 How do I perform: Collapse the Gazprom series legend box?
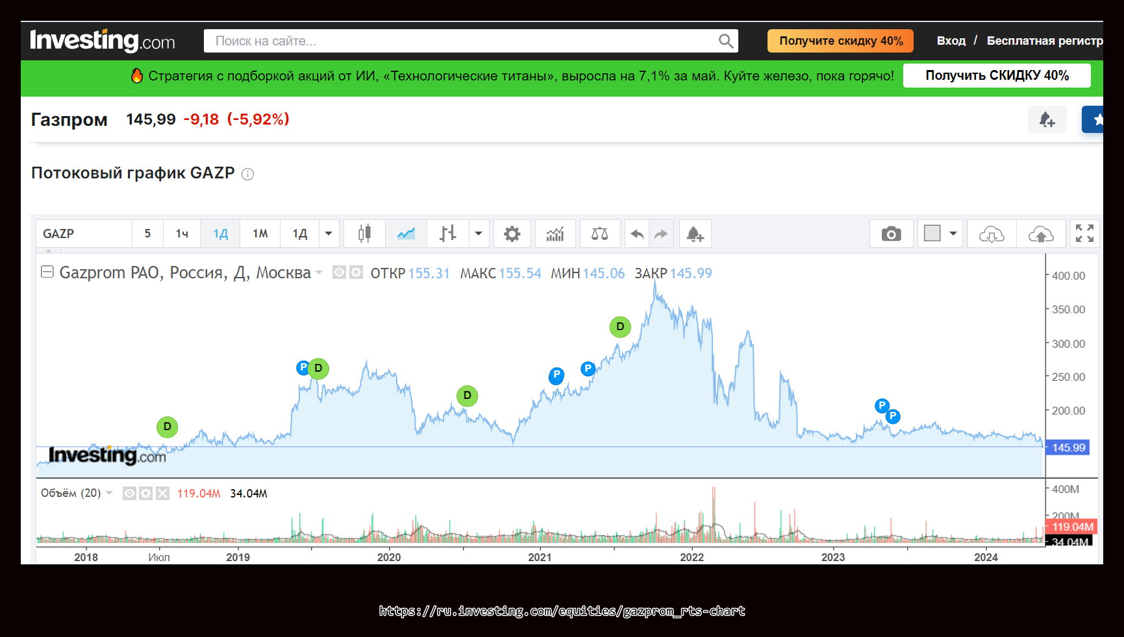pos(47,272)
